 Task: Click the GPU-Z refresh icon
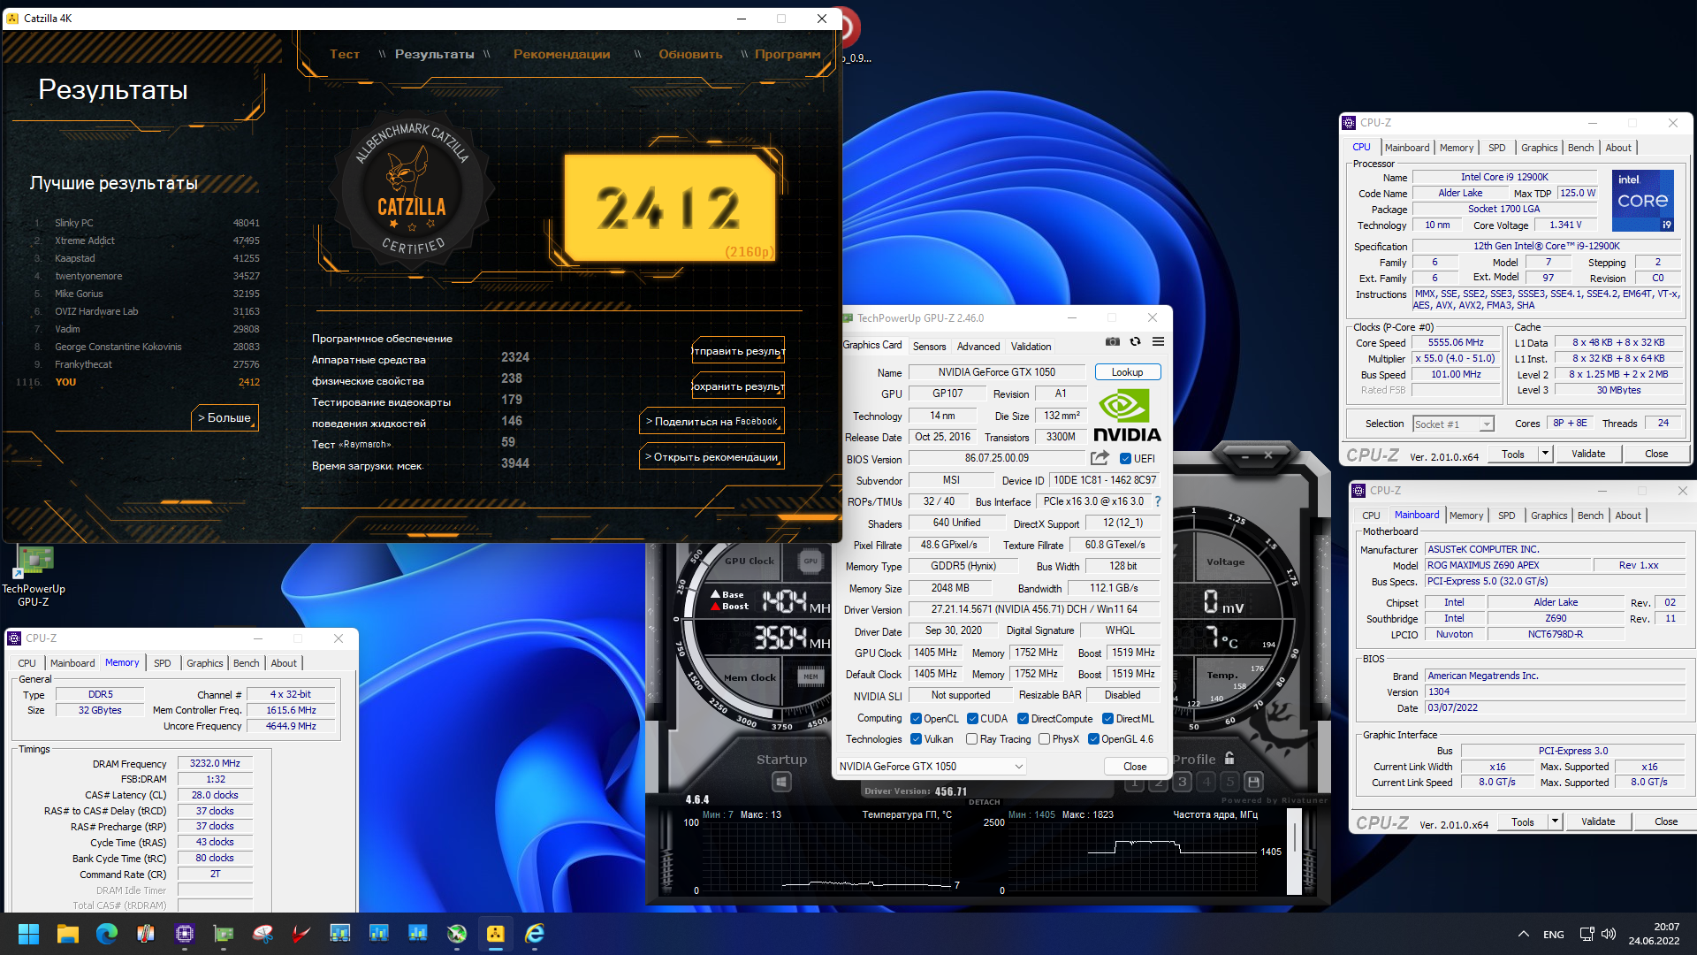[x=1136, y=341]
